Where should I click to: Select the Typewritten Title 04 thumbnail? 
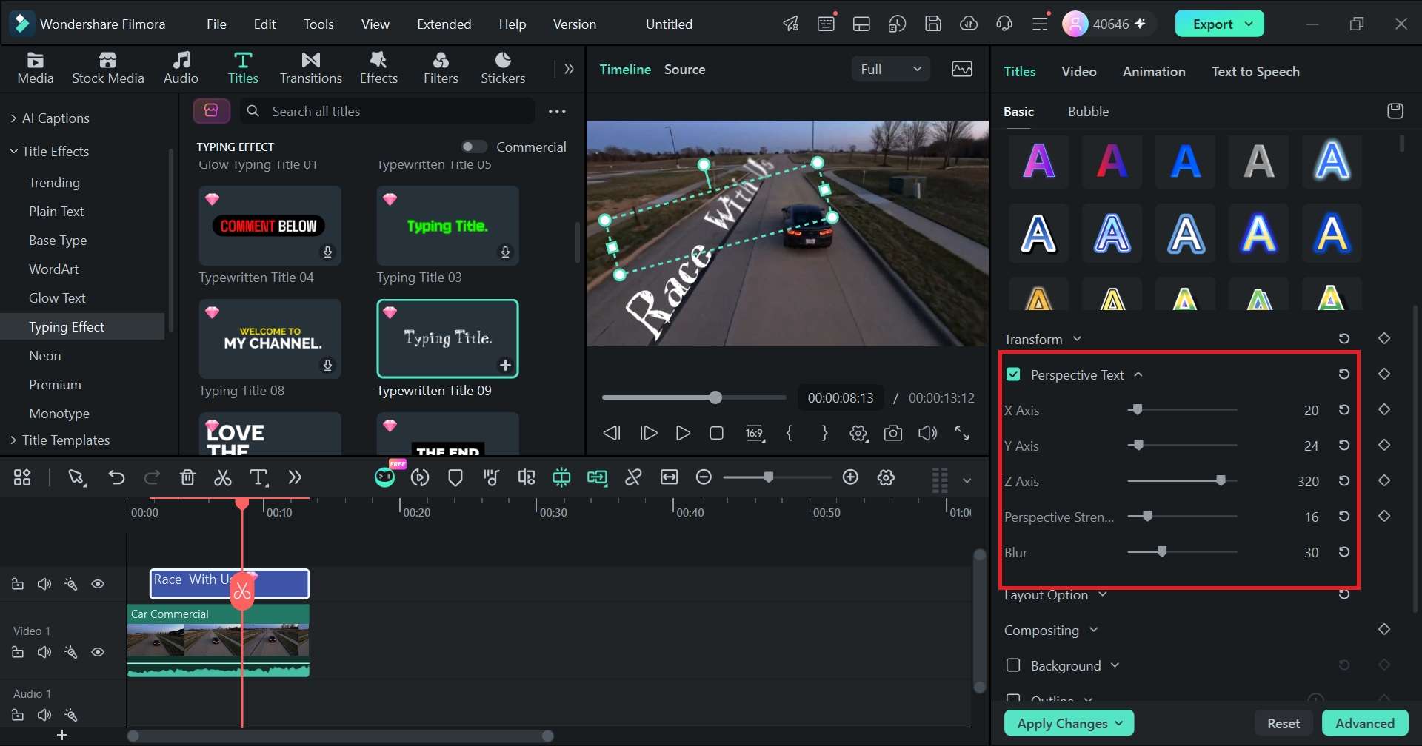270,226
